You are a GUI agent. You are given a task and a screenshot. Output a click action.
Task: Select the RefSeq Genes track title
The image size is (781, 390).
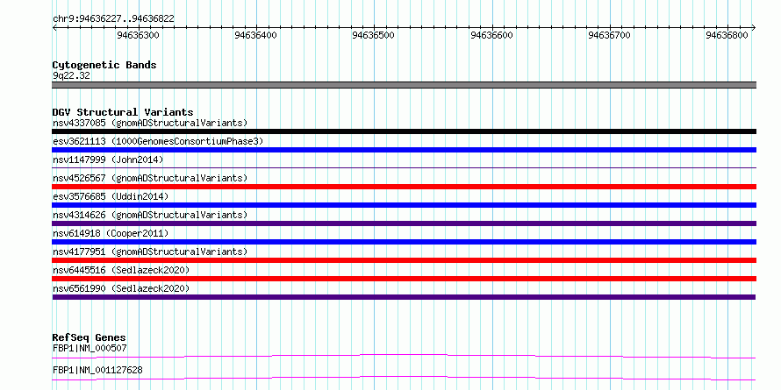point(90,337)
